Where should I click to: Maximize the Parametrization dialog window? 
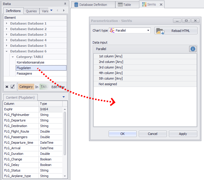tap(186, 21)
